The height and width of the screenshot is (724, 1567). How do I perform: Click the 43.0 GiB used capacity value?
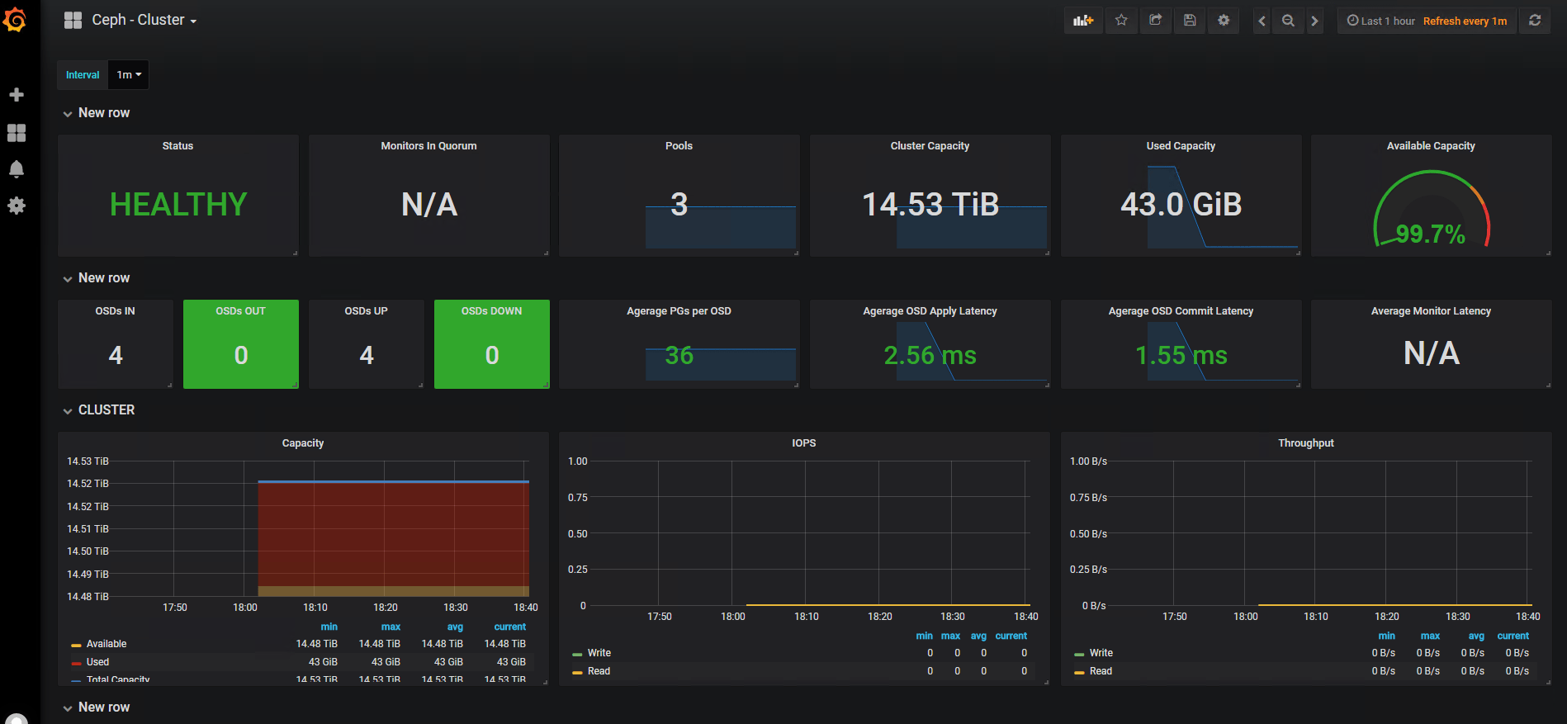1181,205
